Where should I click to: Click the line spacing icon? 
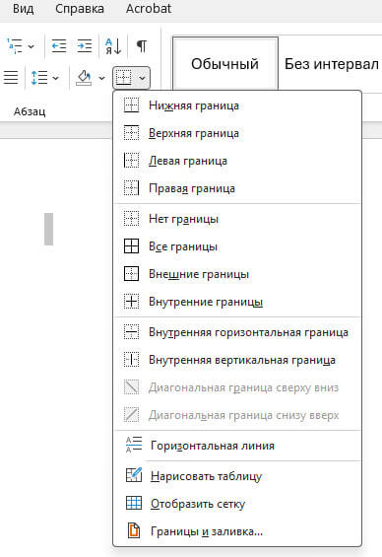[x=39, y=78]
